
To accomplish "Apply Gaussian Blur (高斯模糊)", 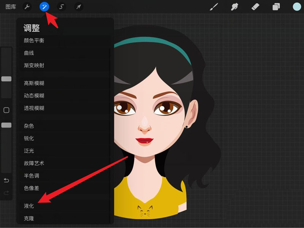I will point(35,83).
